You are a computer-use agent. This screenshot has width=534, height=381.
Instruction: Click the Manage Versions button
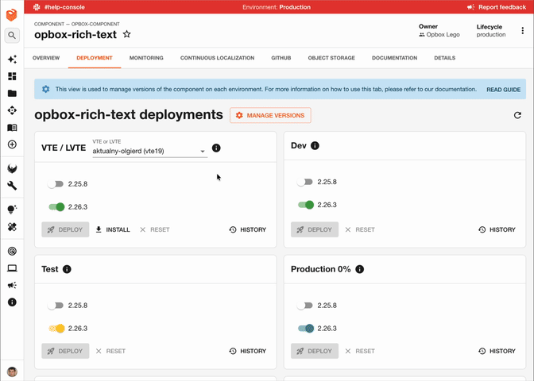click(x=270, y=115)
